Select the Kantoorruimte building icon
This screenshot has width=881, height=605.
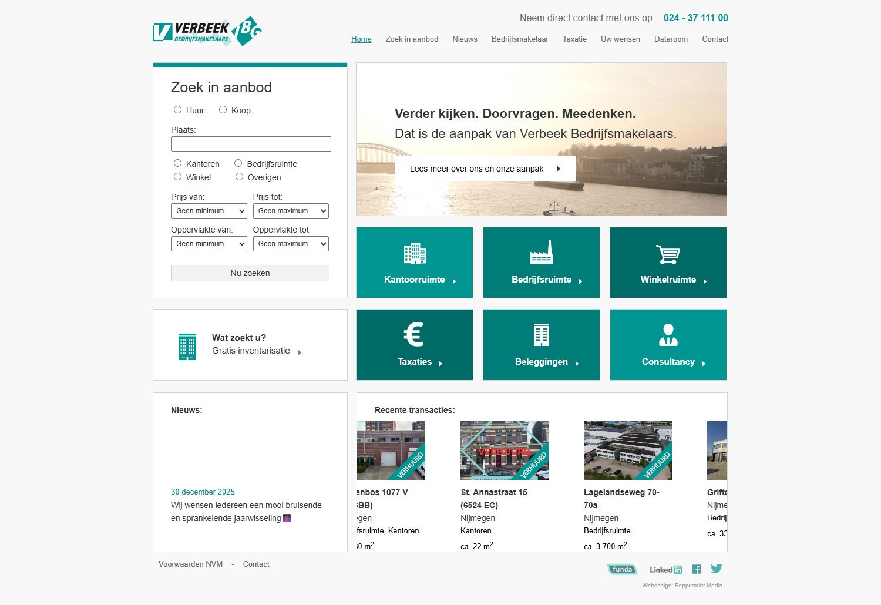[415, 254]
